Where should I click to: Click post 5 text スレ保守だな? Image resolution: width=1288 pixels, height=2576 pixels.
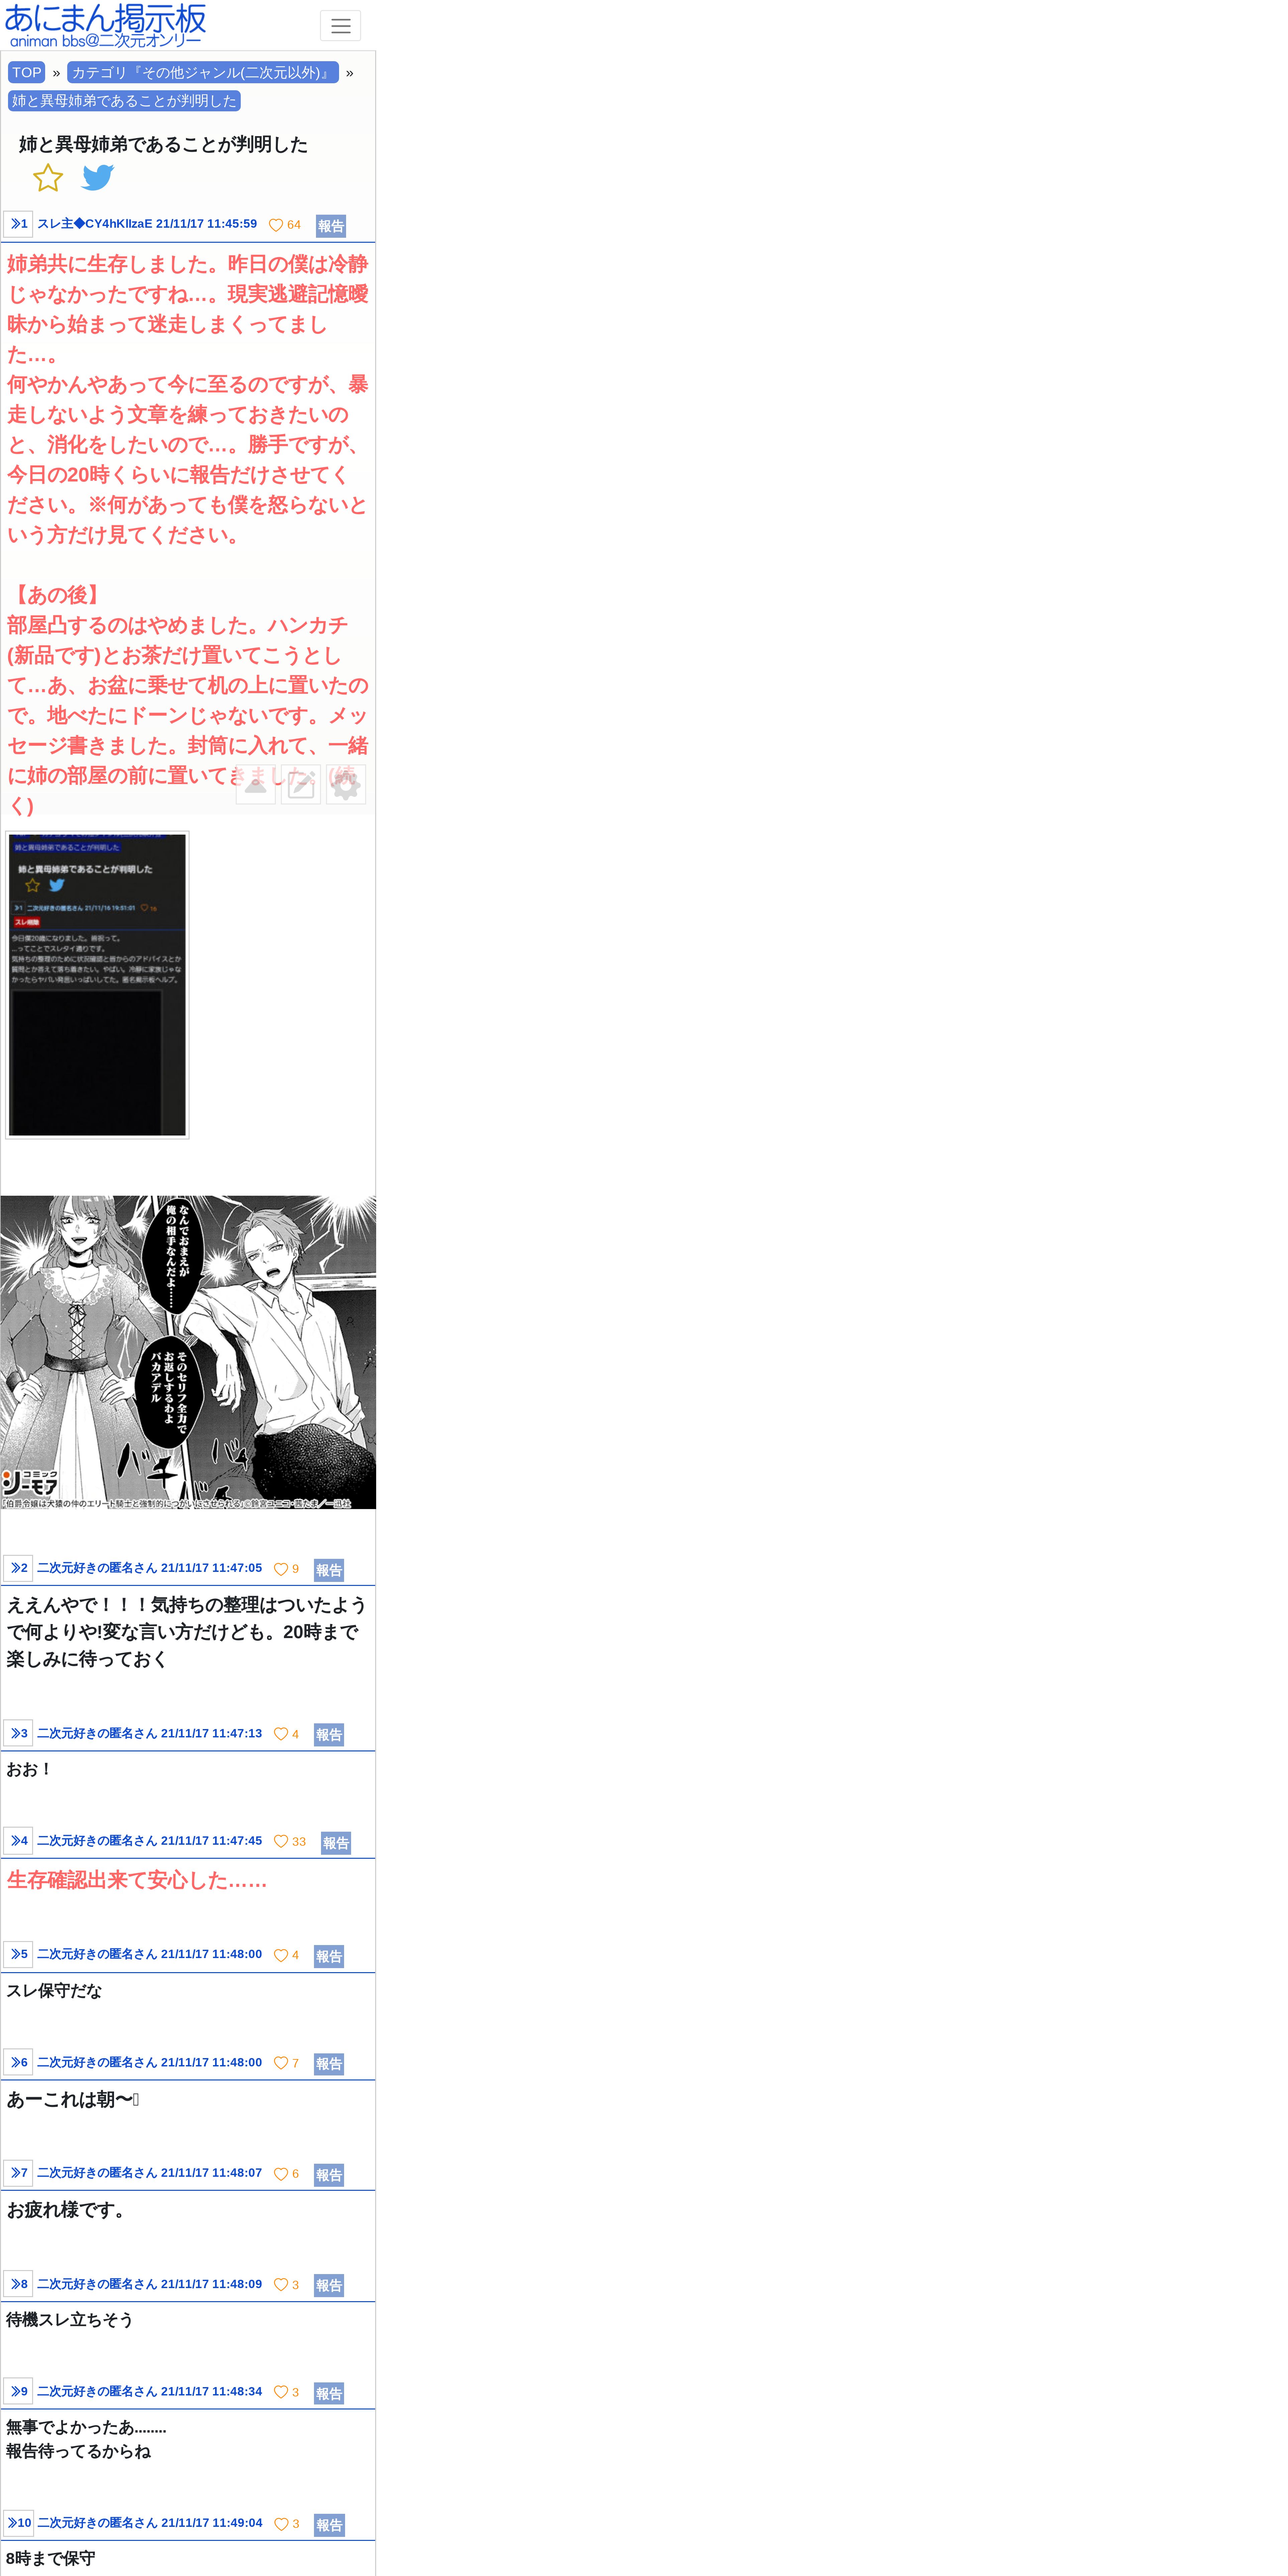pos(54,1991)
